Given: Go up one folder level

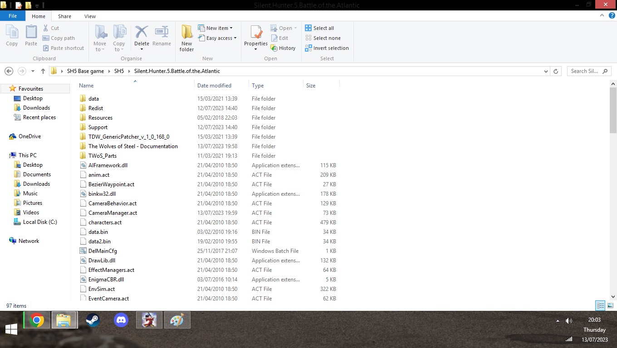Looking at the screenshot, I should coord(43,71).
